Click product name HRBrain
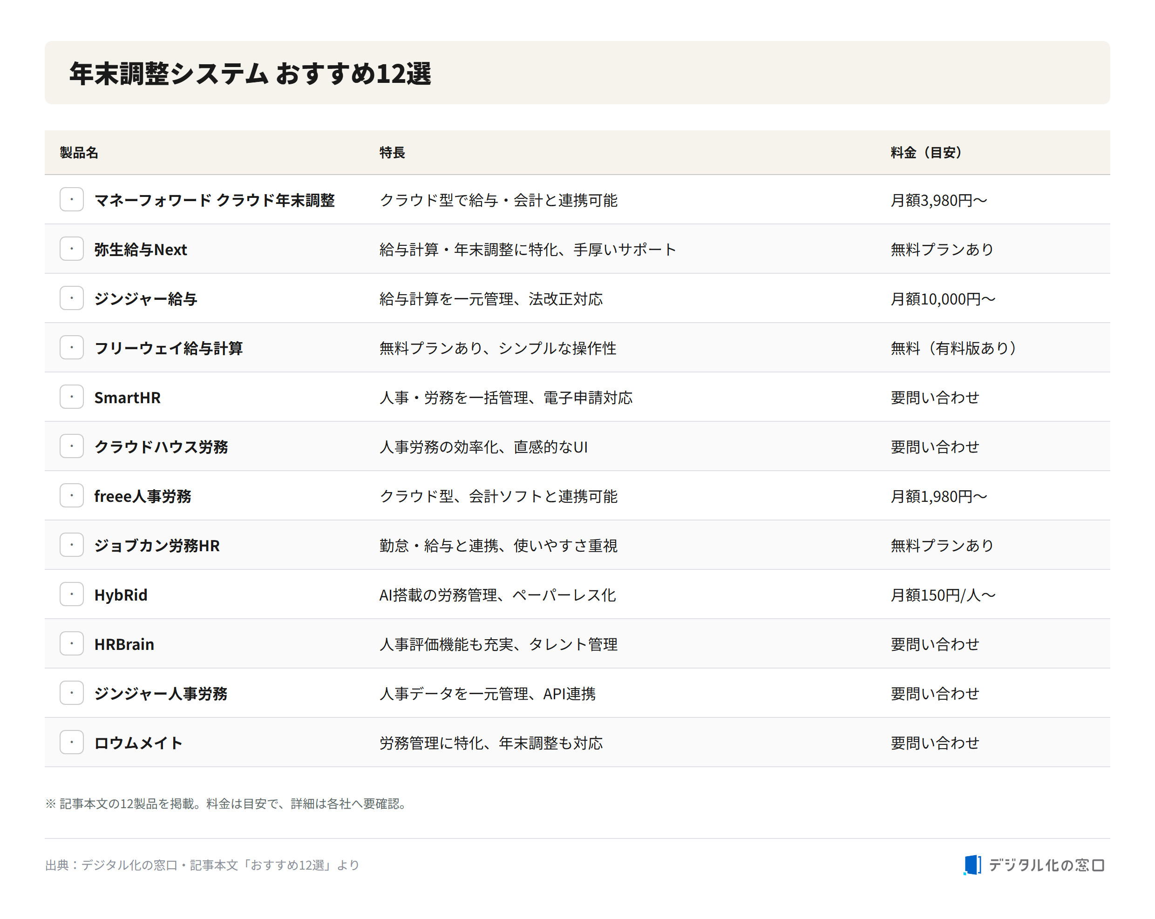The width and height of the screenshot is (1155, 919). coord(124,644)
